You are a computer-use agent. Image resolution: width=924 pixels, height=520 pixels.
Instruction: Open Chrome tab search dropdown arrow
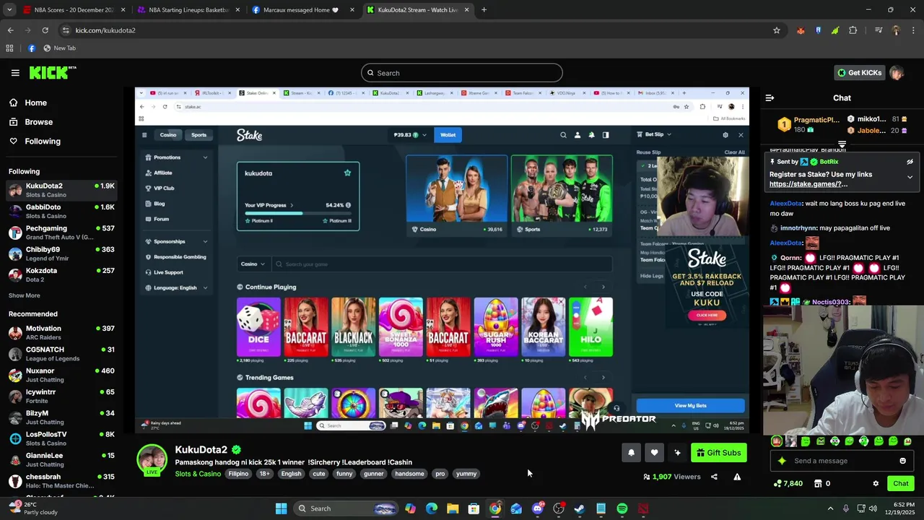pyautogui.click(x=9, y=10)
